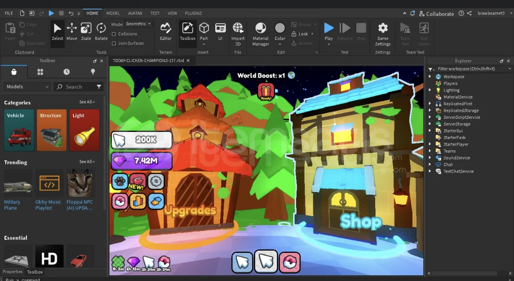
Task: Open the help question mark icon
Action: (x=461, y=14)
